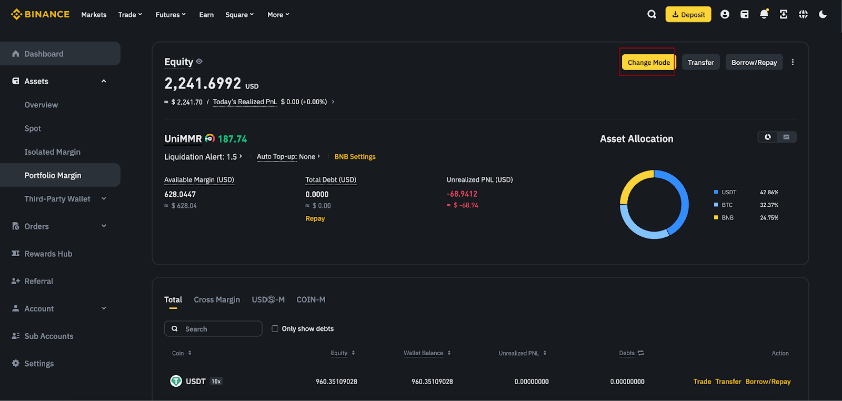Check Only show debts
Viewport: 842px width, 401px height.
(275, 328)
